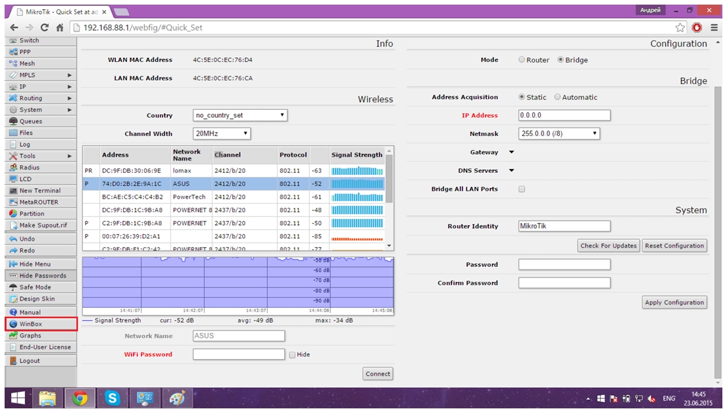Open Log in the sidebar menu
This screenshot has height=411, width=725.
(x=41, y=144)
